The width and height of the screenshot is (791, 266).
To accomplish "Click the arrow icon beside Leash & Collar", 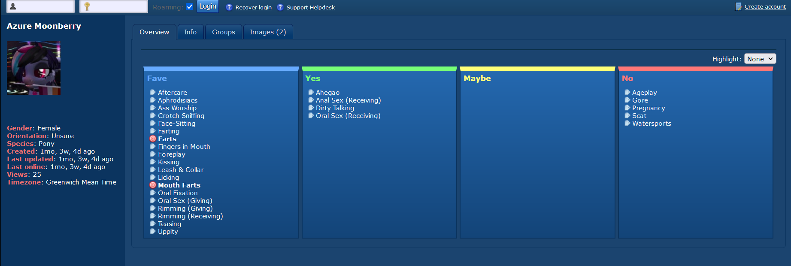I will (x=153, y=169).
